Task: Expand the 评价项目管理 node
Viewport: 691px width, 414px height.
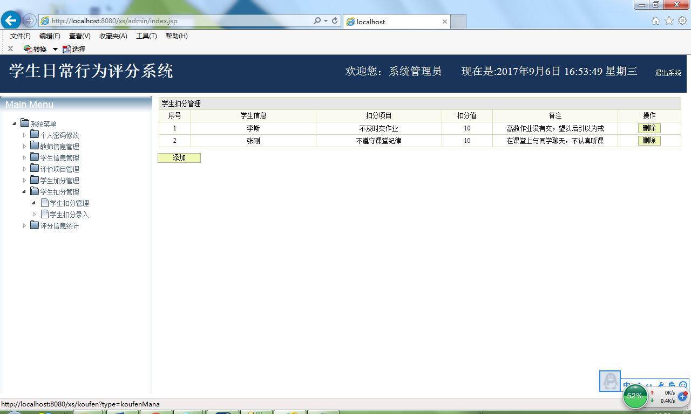Action: [x=24, y=169]
